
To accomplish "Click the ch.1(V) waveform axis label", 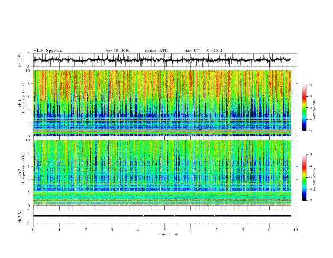I will (x=20, y=60).
